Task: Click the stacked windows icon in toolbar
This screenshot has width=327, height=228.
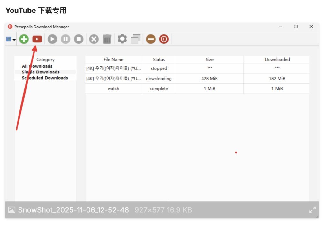Action: pos(135,39)
